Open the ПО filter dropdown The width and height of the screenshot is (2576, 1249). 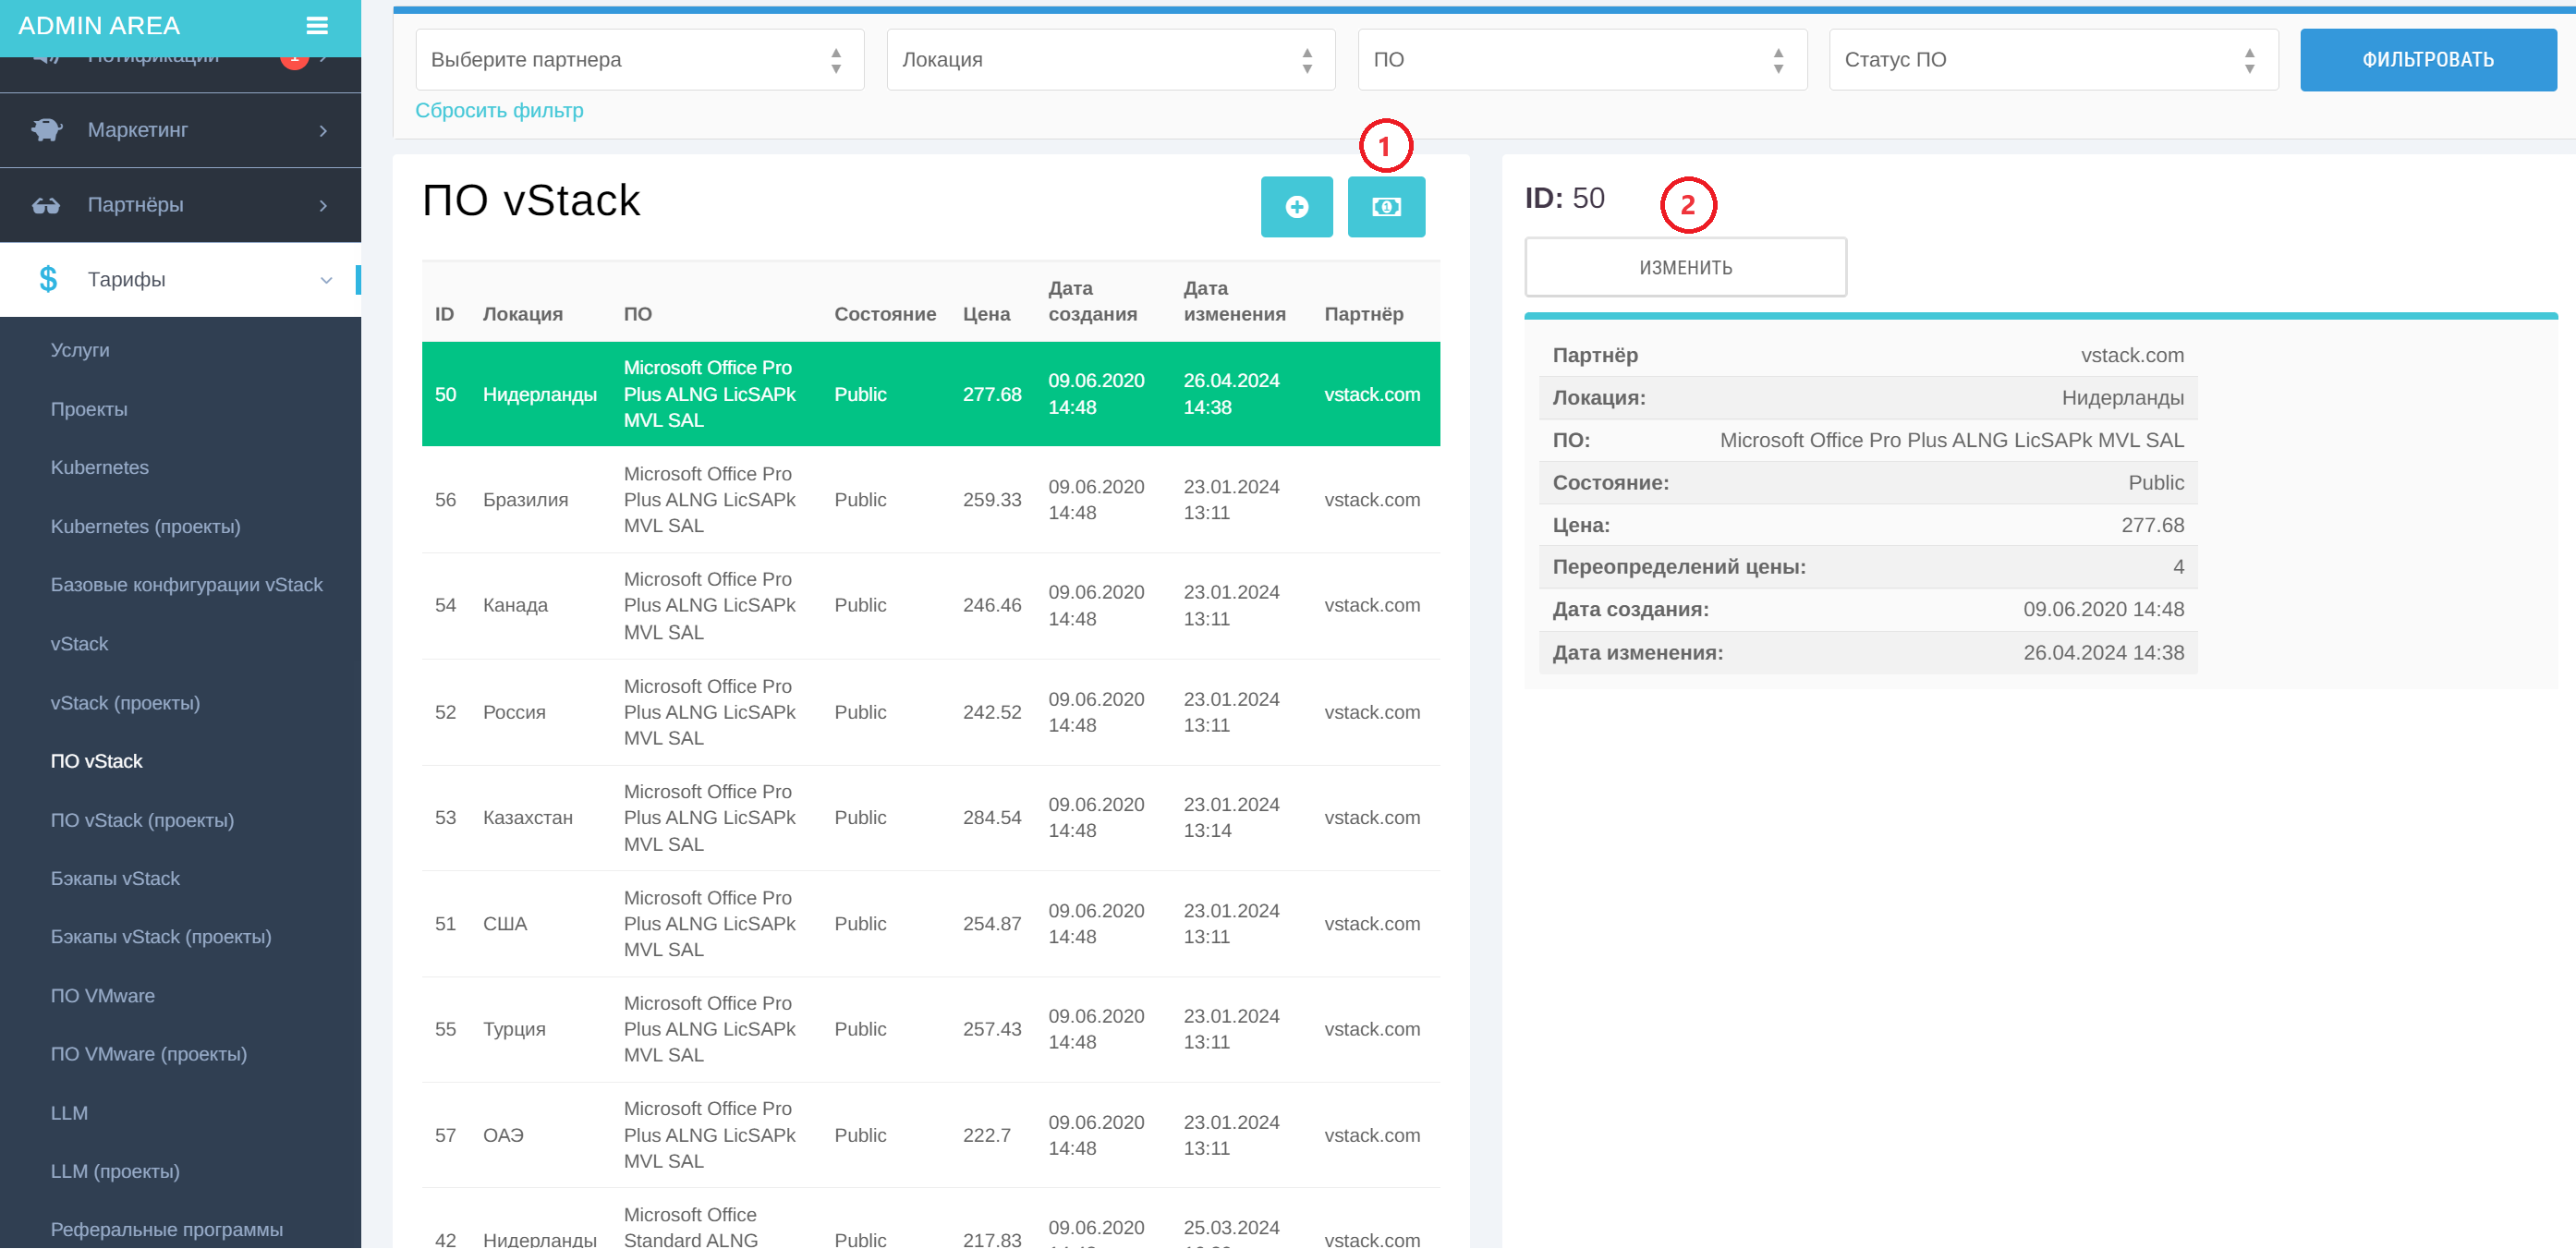(x=1582, y=60)
